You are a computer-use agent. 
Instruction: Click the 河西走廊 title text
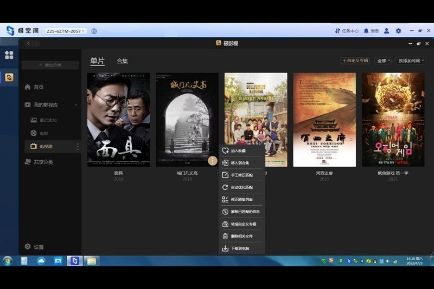click(x=324, y=173)
